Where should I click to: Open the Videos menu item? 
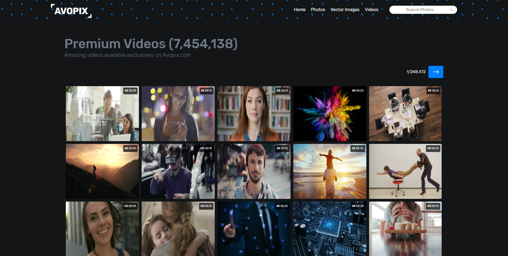[x=372, y=9]
